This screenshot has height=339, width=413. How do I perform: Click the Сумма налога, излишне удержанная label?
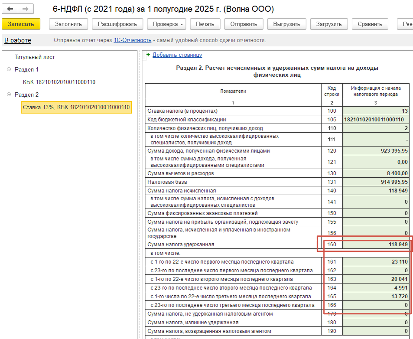(193, 323)
